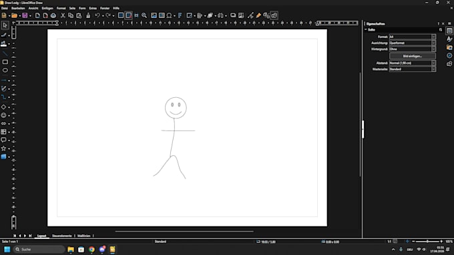The height and width of the screenshot is (255, 454).
Task: Open the Fontwork text icon
Action: pyautogui.click(x=180, y=15)
